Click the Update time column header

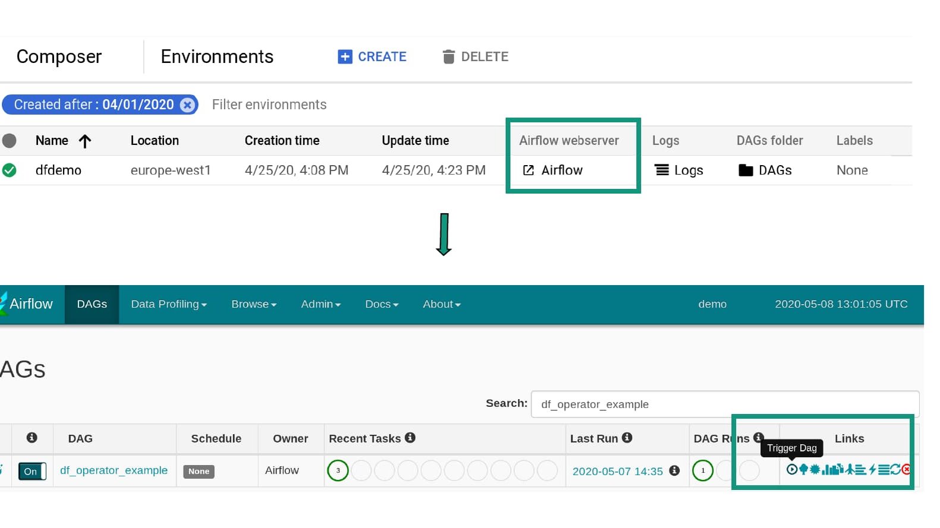click(x=415, y=141)
